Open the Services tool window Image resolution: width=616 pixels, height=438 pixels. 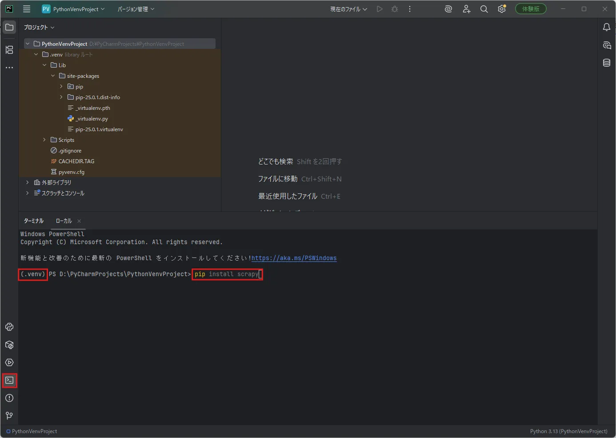(x=9, y=362)
